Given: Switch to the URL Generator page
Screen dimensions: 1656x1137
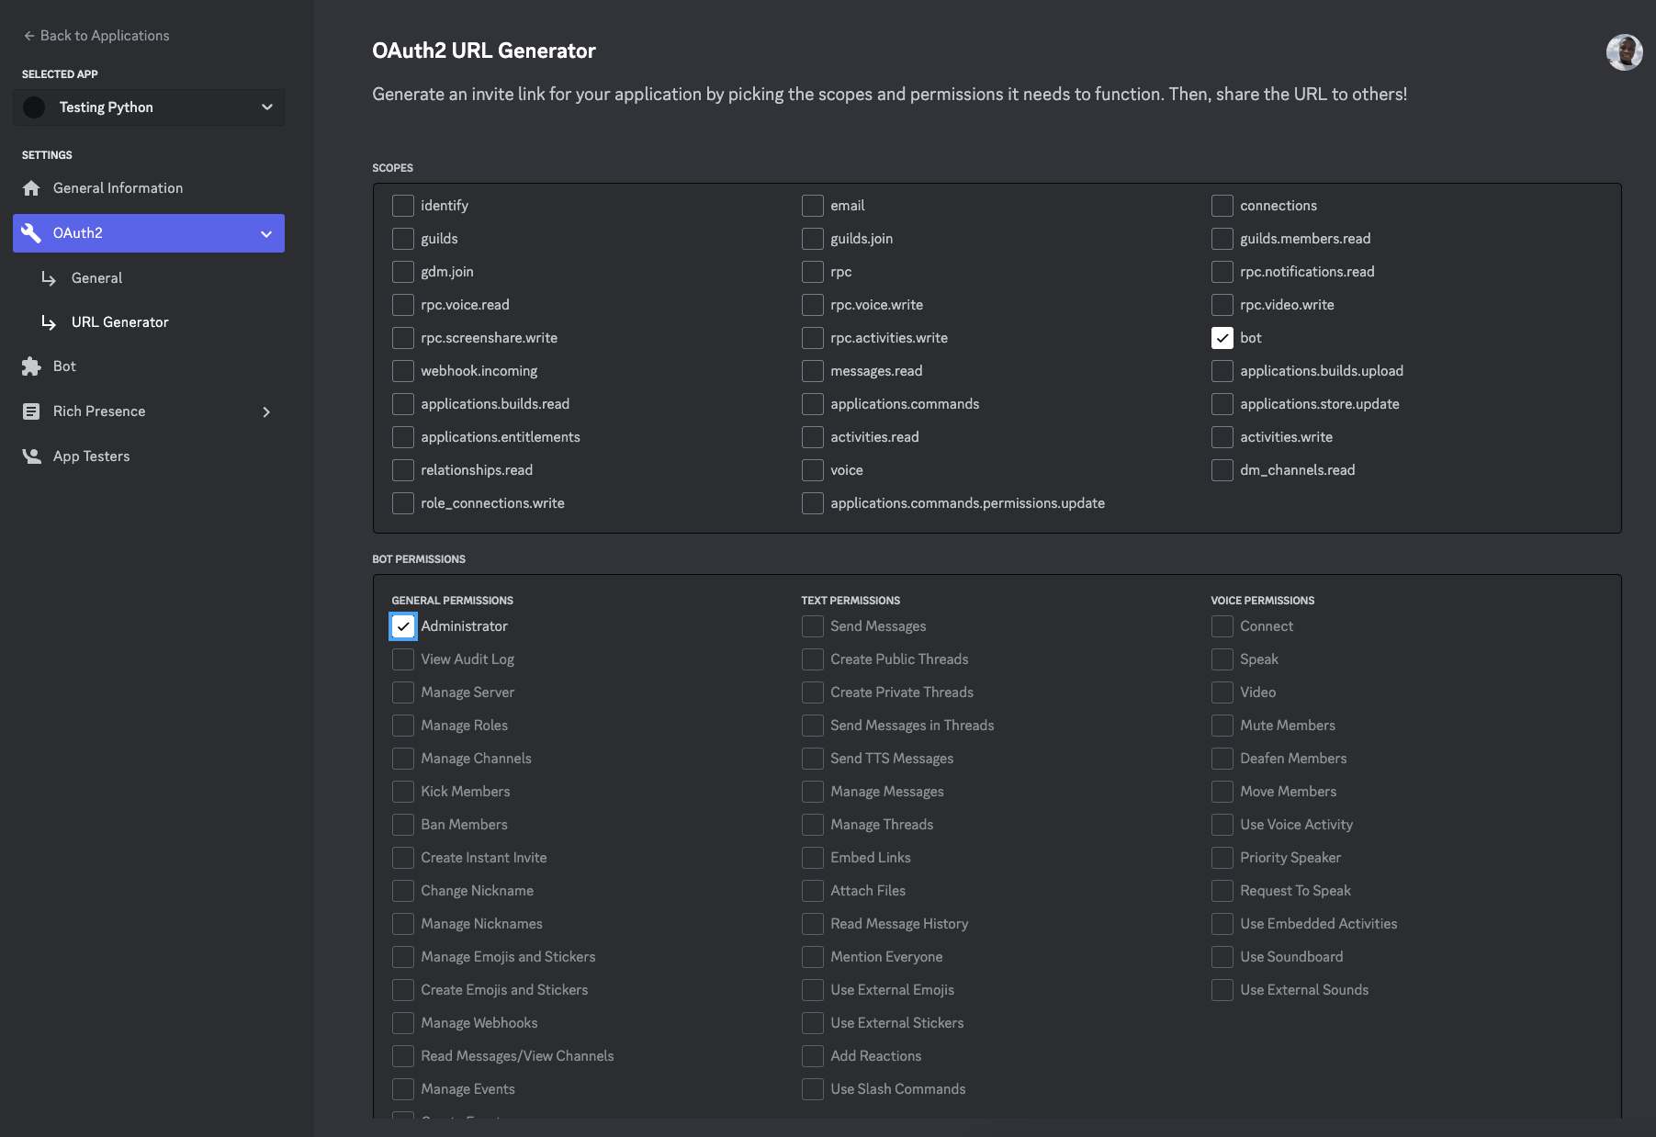Looking at the screenshot, I should (119, 321).
